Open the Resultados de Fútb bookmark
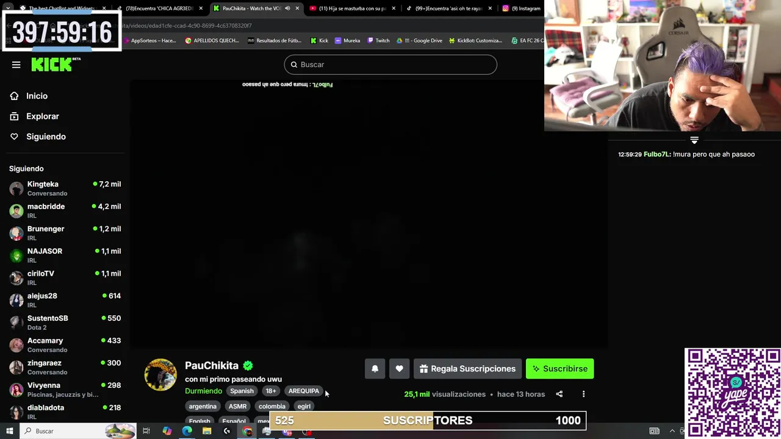Viewport: 781px width, 439px height. coord(275,41)
